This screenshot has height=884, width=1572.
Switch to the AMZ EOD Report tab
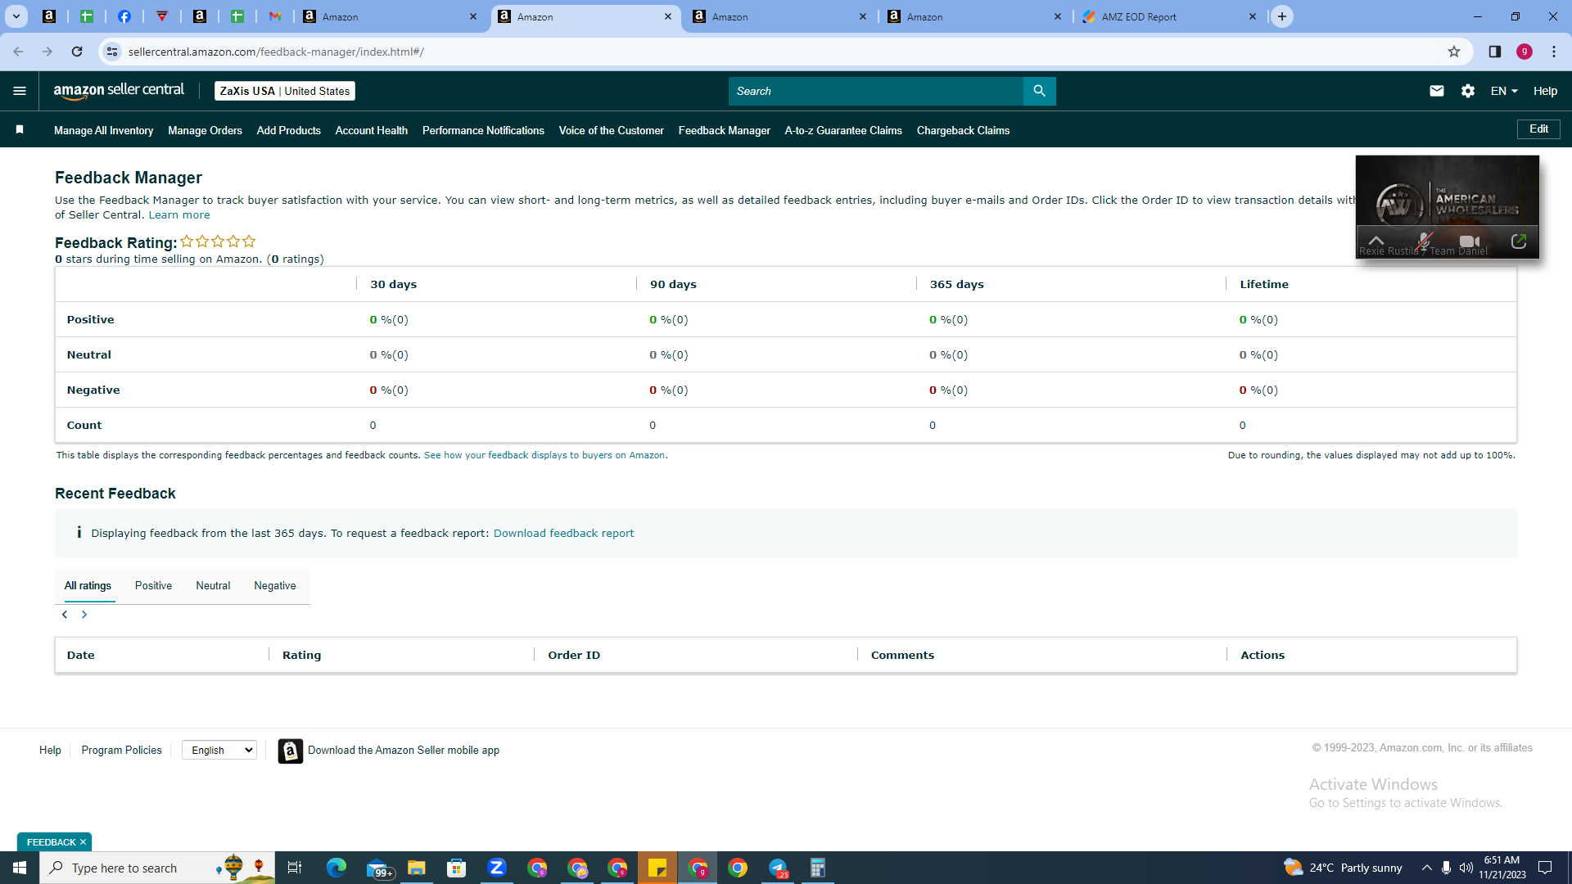1169,16
